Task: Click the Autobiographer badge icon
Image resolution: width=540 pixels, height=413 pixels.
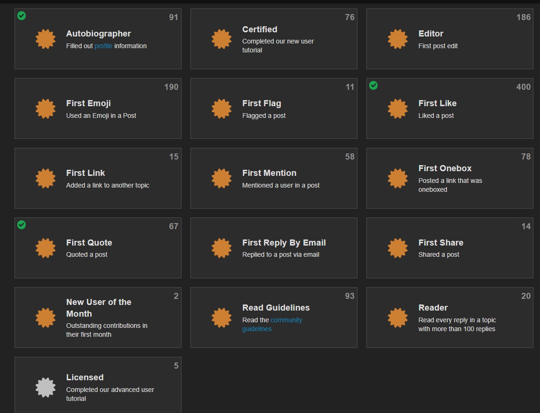Action: pos(45,39)
